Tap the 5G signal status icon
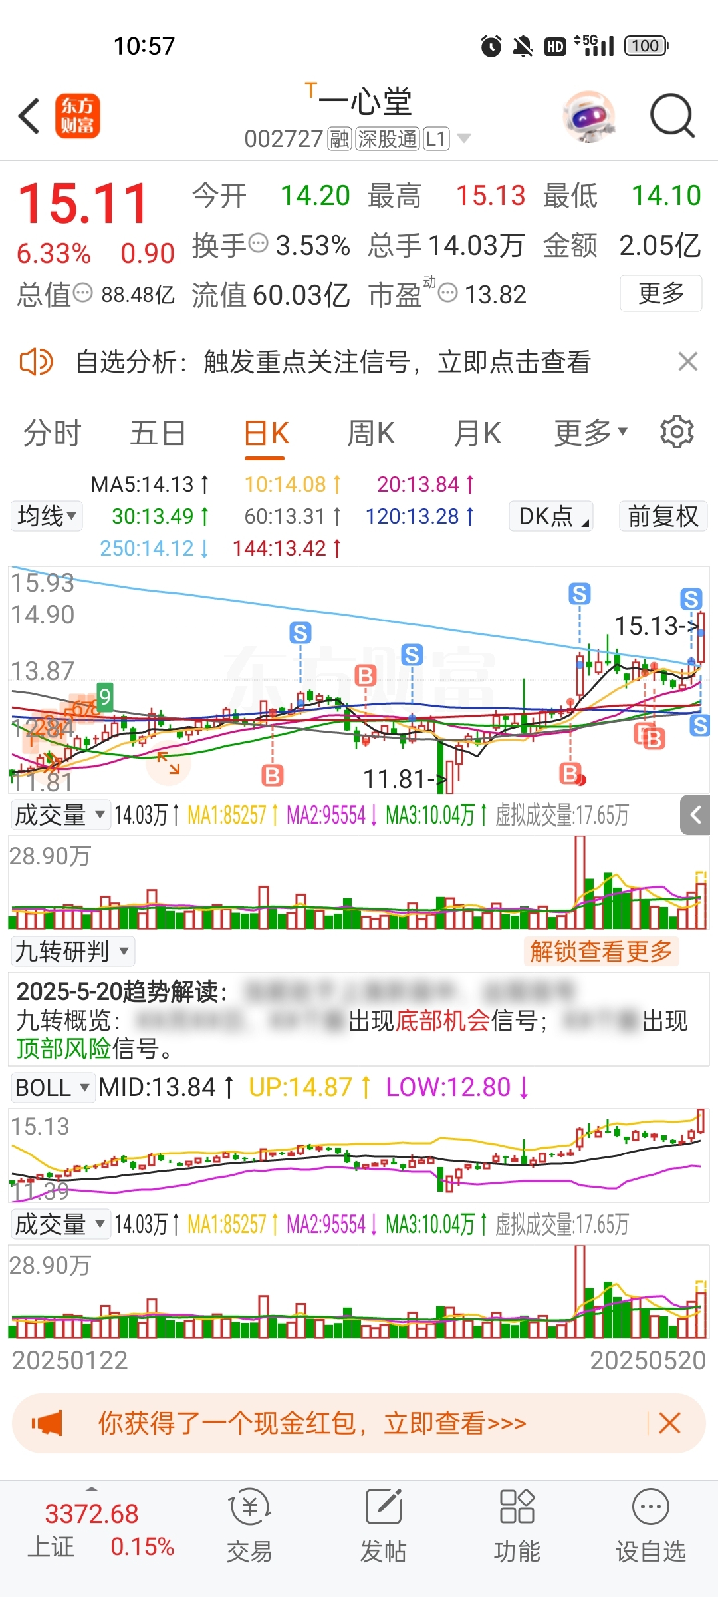 pyautogui.click(x=594, y=45)
